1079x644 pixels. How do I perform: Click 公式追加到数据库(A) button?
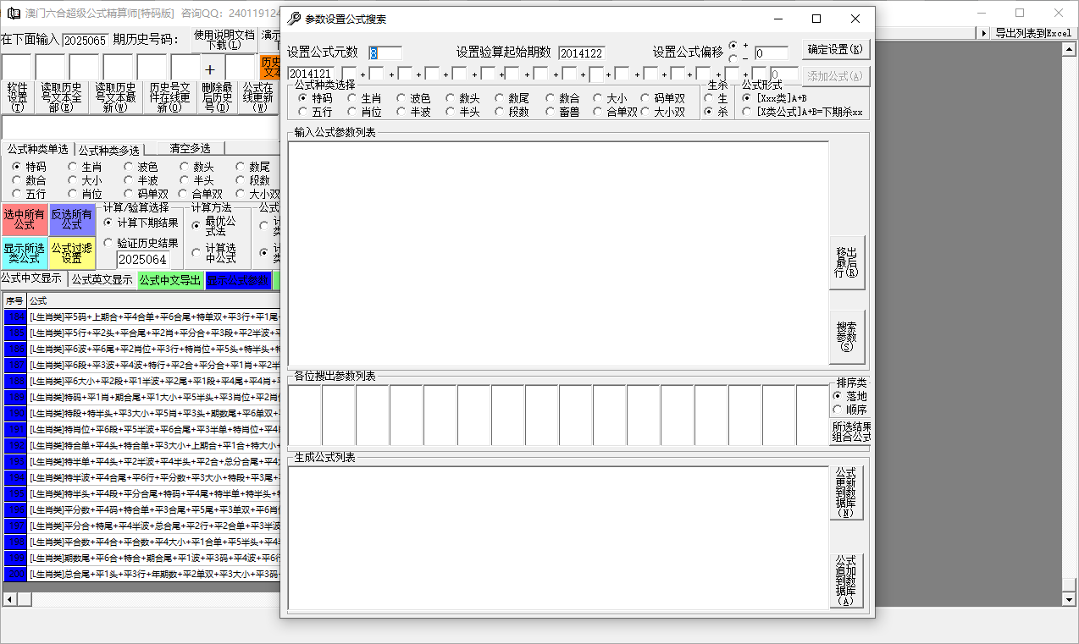click(846, 581)
